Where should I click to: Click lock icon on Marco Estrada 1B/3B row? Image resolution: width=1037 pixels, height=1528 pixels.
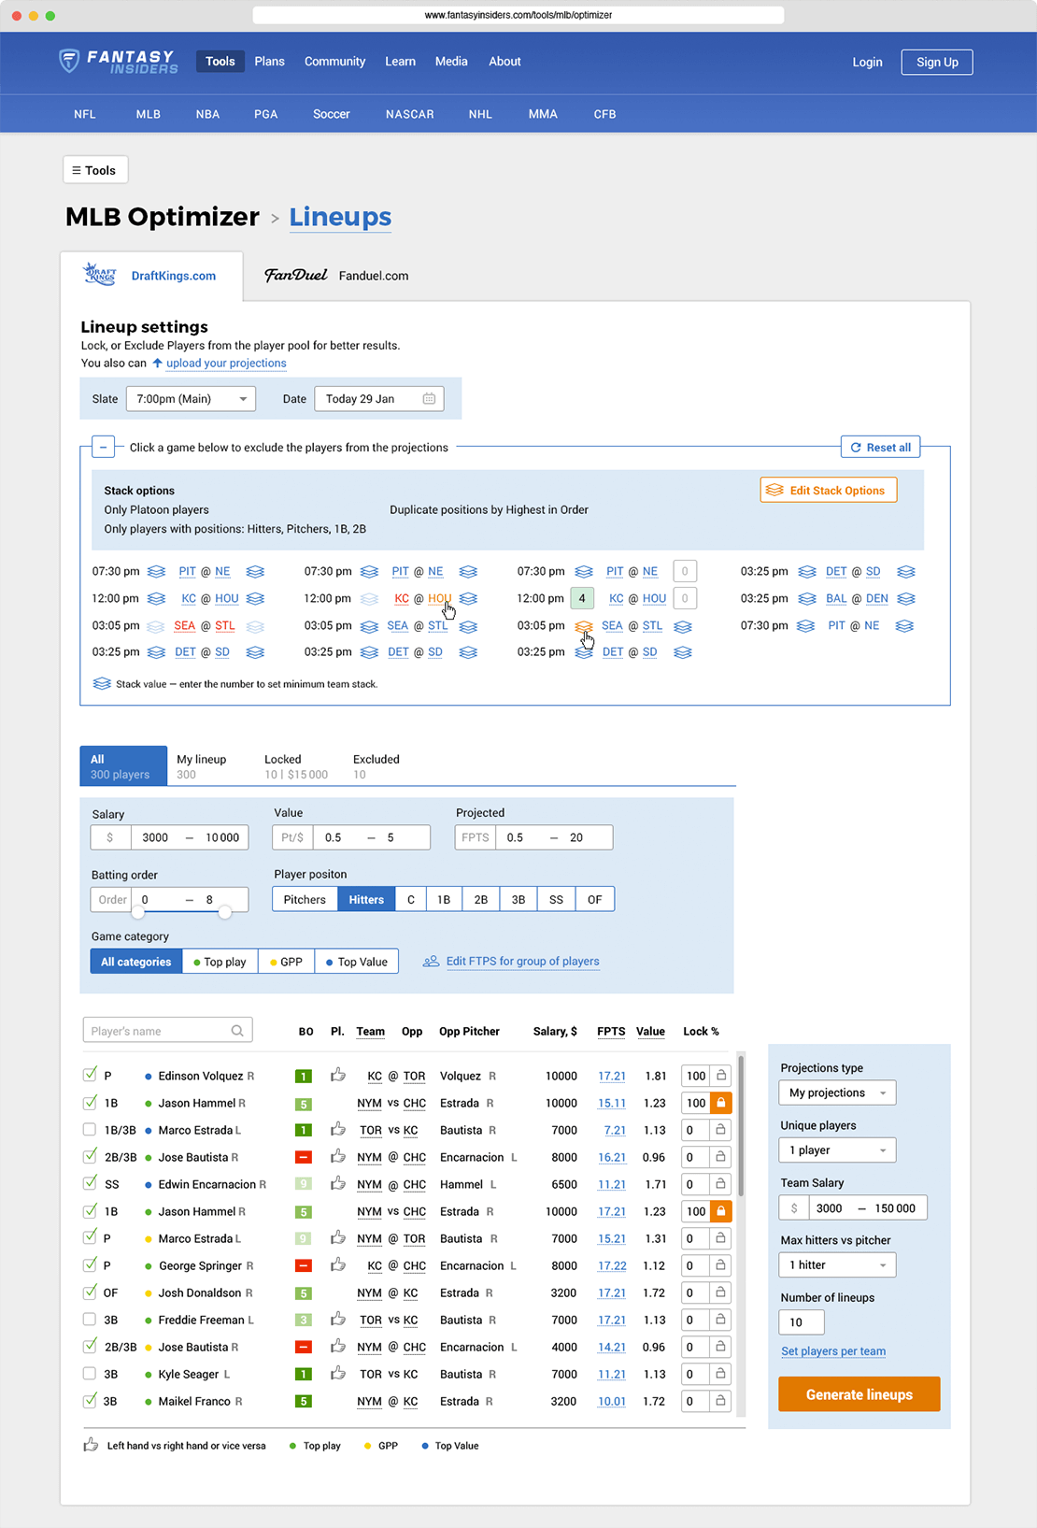coord(721,1130)
